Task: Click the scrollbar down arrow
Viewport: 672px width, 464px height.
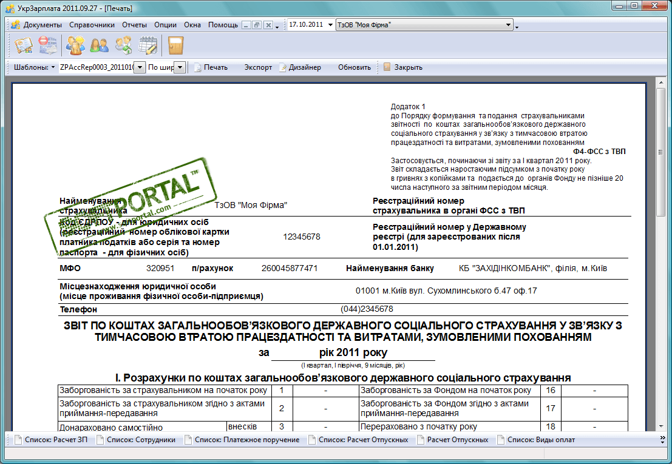Action: [660, 426]
